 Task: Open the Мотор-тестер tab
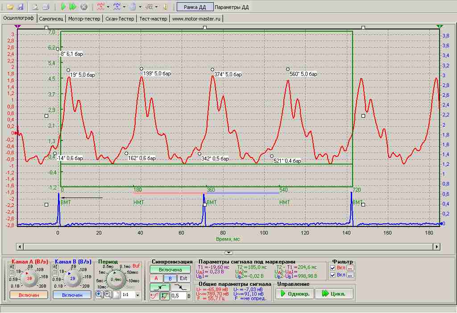[84, 19]
